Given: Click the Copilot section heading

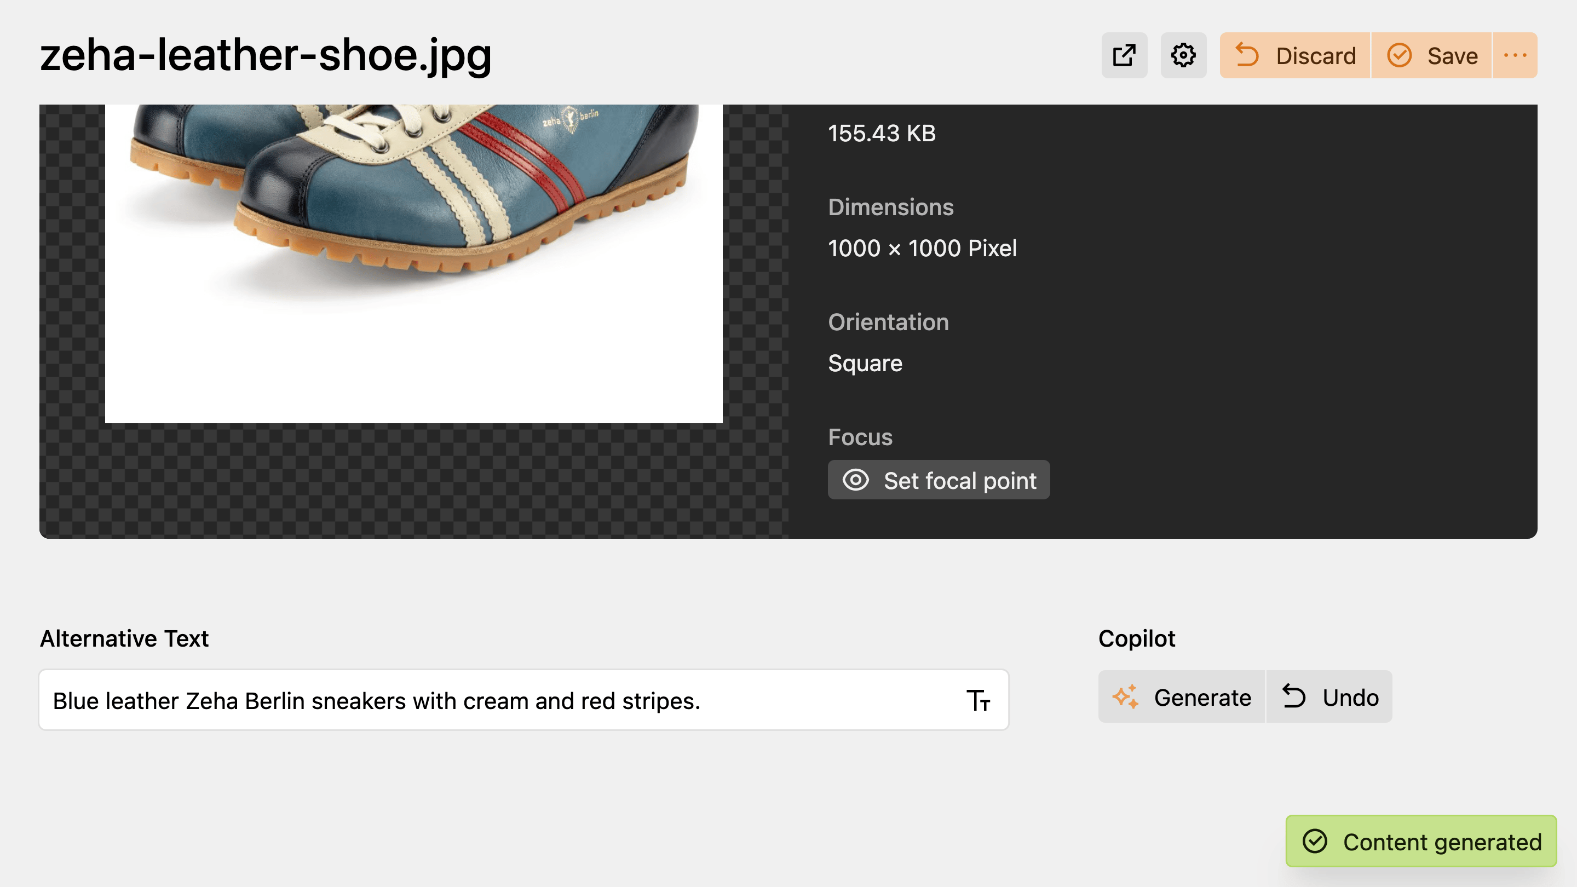Looking at the screenshot, I should point(1137,638).
